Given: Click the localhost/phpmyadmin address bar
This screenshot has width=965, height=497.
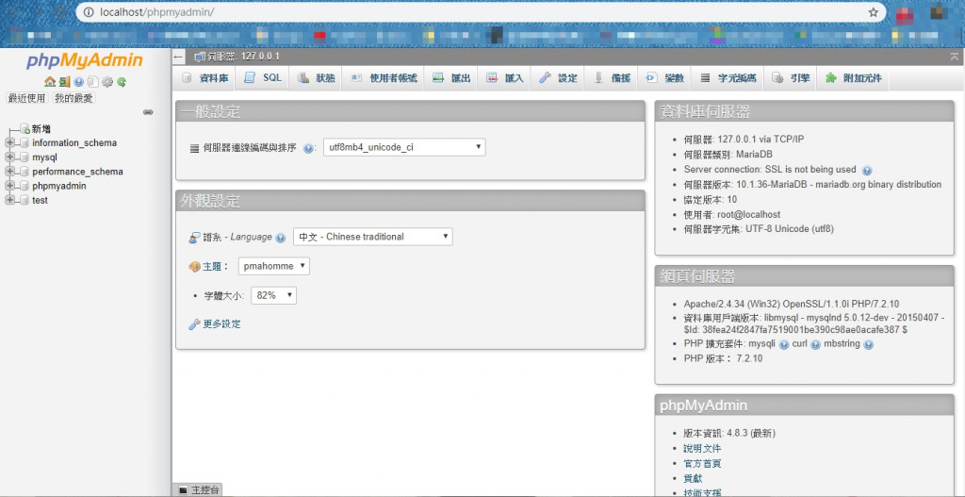Looking at the screenshot, I should [480, 12].
